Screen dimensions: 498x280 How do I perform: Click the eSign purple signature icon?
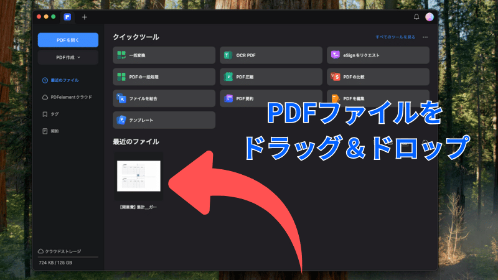tap(336, 55)
